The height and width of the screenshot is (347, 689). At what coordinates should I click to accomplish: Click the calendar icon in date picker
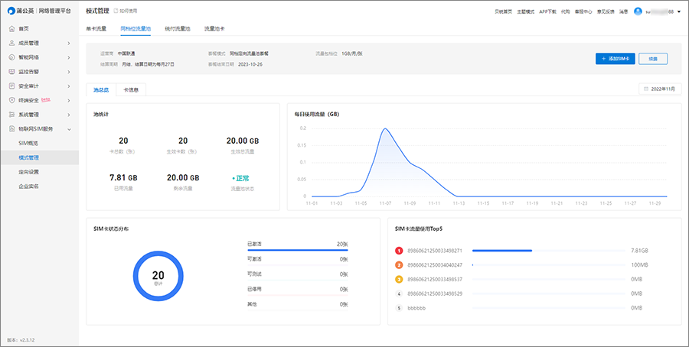[x=645, y=89]
